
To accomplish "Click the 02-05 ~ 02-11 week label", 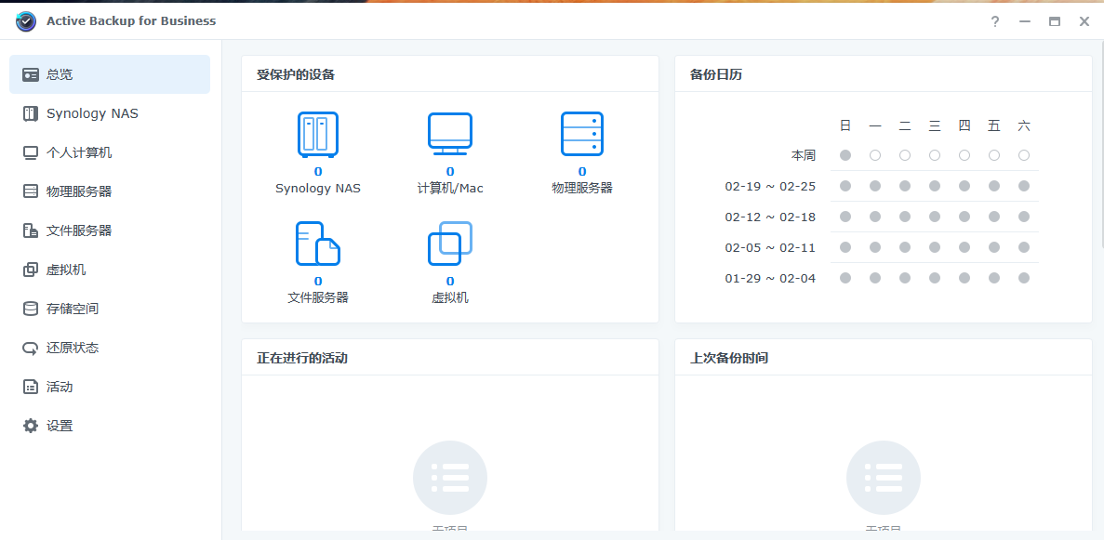I will click(x=770, y=248).
